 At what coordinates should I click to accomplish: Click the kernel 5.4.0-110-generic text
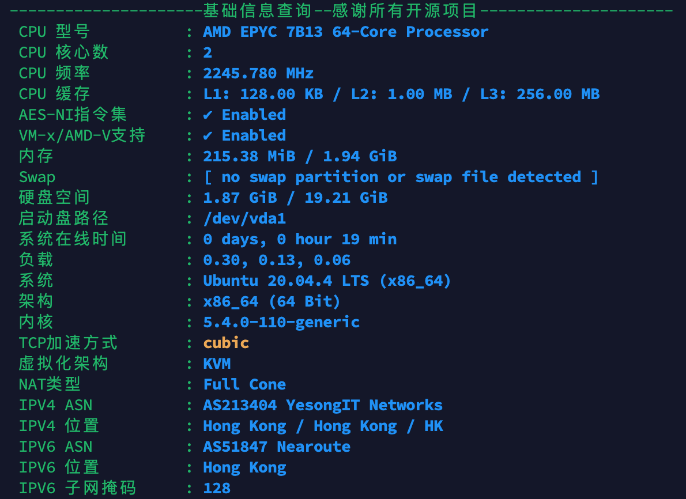pyautogui.click(x=281, y=322)
